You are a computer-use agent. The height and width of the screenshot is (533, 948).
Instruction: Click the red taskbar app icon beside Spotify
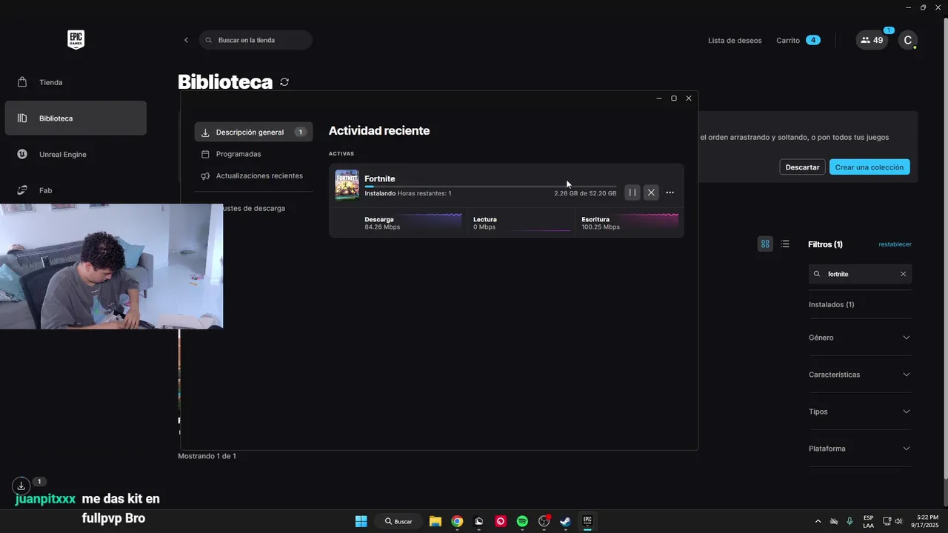501,521
